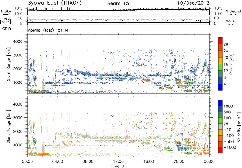This screenshot has width=242, height=168.
Task: Click the 'Syowa East (fitACF)' title
Action: (x=54, y=3)
